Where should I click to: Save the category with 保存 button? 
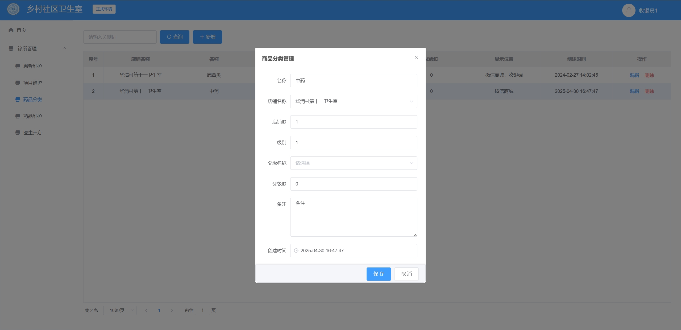pos(379,274)
